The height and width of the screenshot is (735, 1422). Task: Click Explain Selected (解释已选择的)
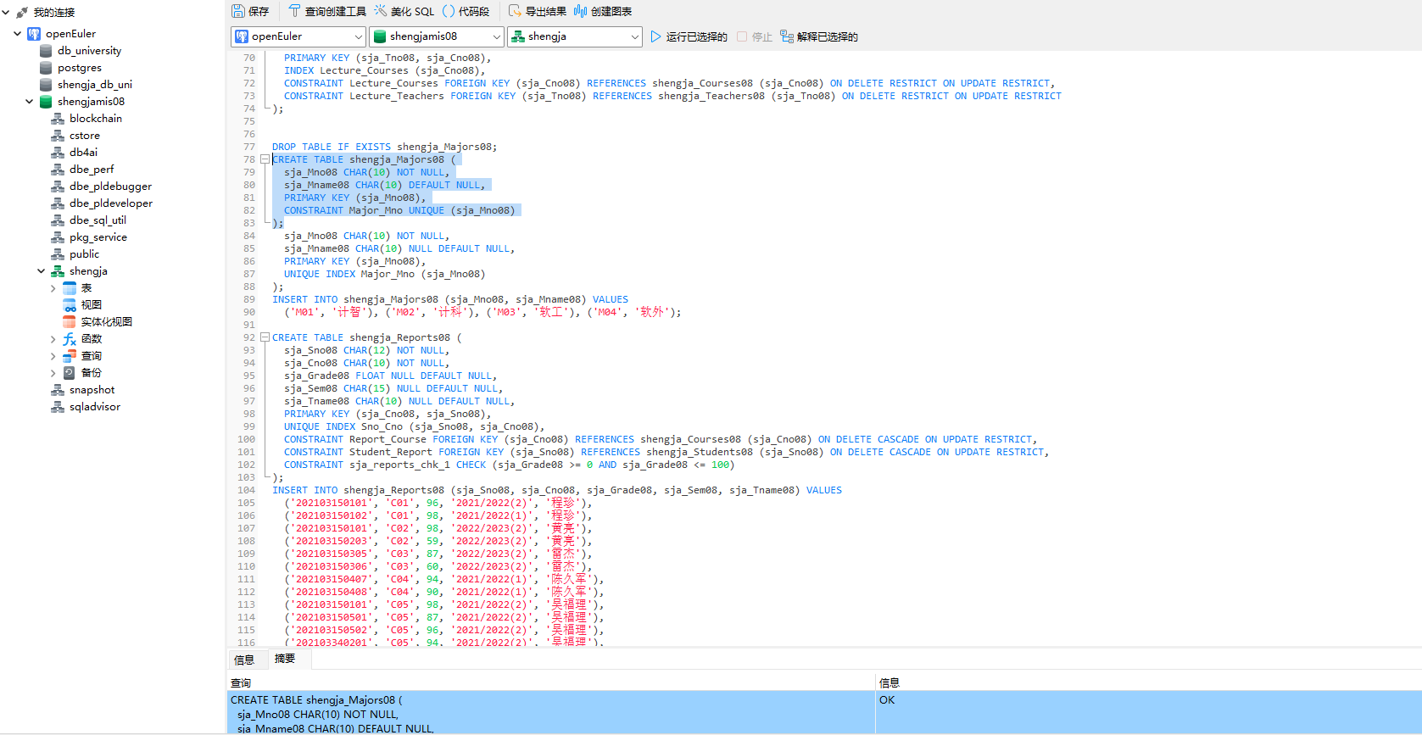point(819,36)
